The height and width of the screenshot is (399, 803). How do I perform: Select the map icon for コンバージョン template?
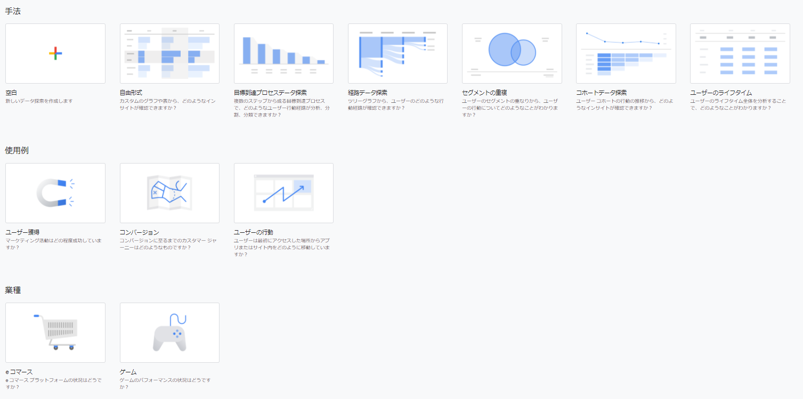[169, 192]
